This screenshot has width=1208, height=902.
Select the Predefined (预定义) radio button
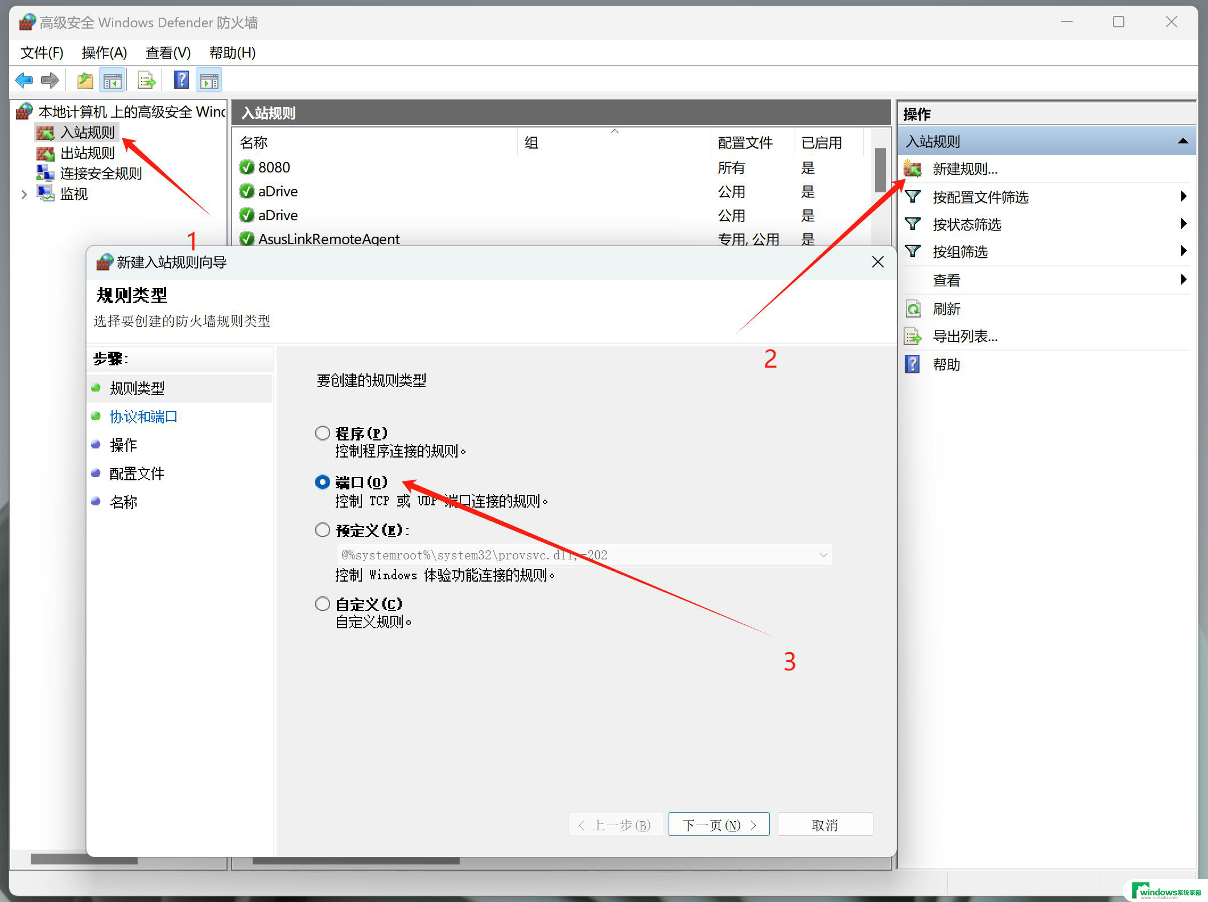[323, 530]
